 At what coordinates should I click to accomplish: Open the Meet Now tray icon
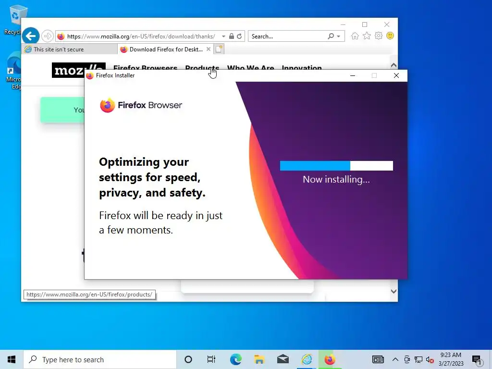(x=407, y=359)
